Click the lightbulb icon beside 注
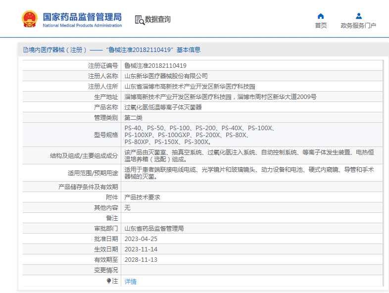389x293 pixels. (109, 281)
